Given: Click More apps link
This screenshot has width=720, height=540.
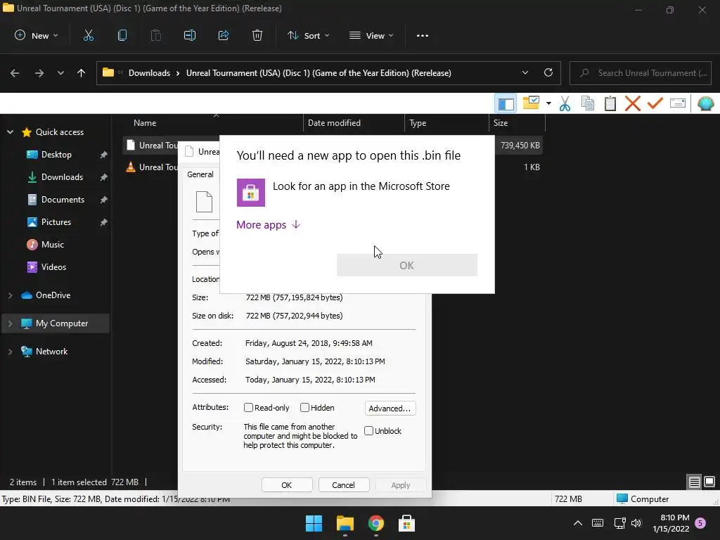Looking at the screenshot, I should click(268, 224).
